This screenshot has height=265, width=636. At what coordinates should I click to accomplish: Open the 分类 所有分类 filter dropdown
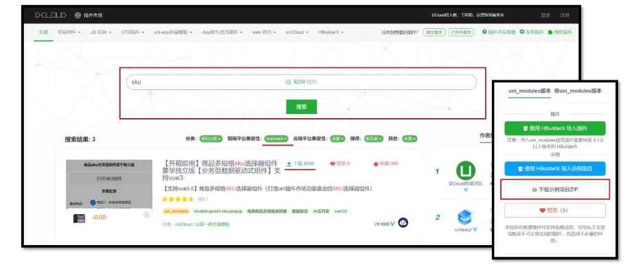(211, 139)
